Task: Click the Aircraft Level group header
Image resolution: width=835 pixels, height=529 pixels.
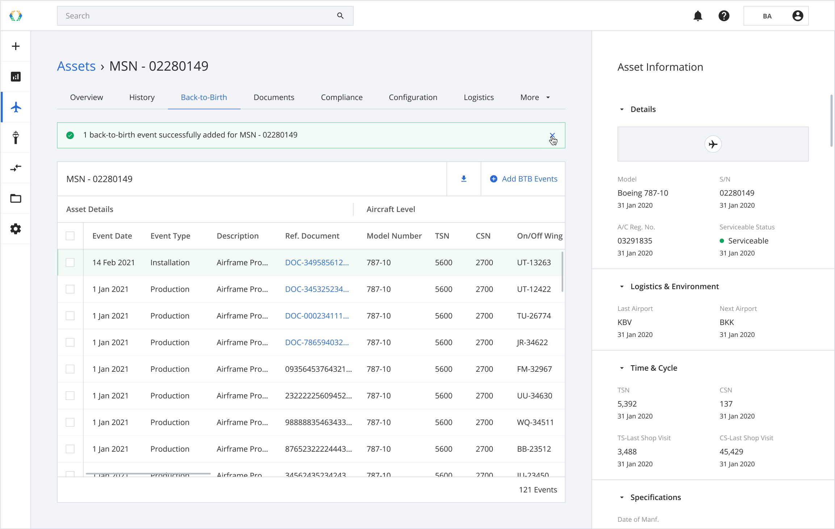Action: pos(391,209)
